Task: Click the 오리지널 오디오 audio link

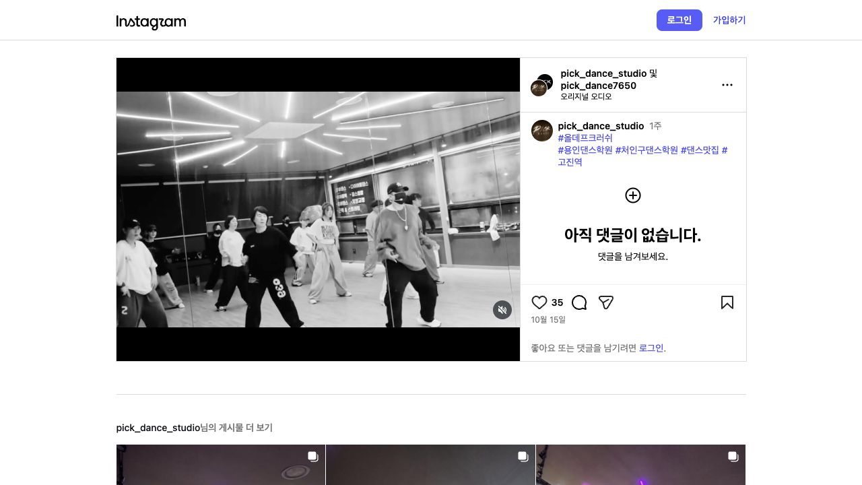Action: (586, 97)
